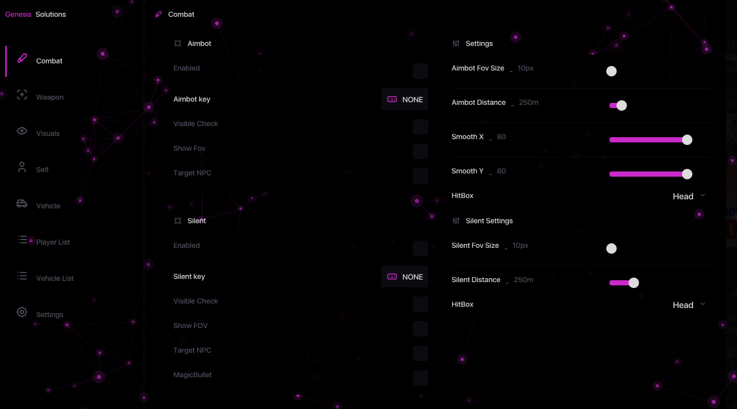Click the Vehicle car icon
Viewport: 737px width, 409px height.
(x=22, y=204)
